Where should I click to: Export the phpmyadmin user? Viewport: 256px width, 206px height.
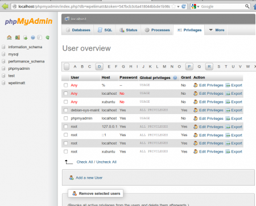tap(234, 119)
